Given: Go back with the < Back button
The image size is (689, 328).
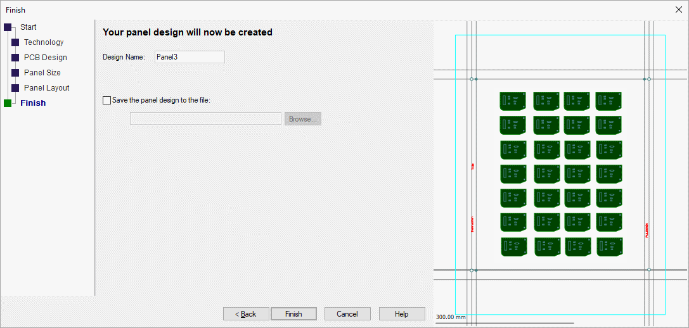Looking at the screenshot, I should (x=245, y=314).
